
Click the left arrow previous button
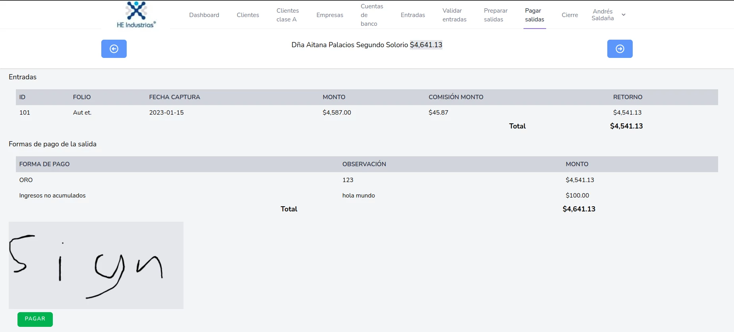(114, 49)
